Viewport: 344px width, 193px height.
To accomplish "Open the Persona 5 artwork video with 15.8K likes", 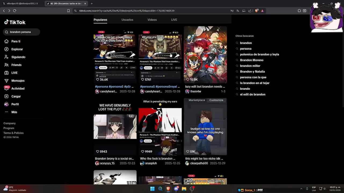I will click(x=205, y=55).
